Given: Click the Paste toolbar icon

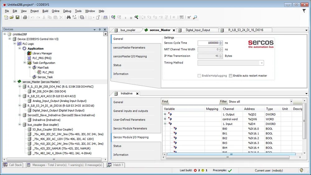Looking at the screenshot, I should (x=56, y=17).
